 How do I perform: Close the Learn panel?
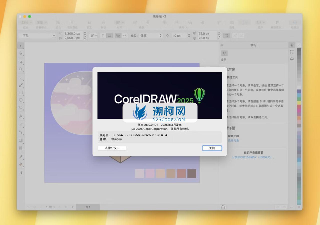pos(222,45)
